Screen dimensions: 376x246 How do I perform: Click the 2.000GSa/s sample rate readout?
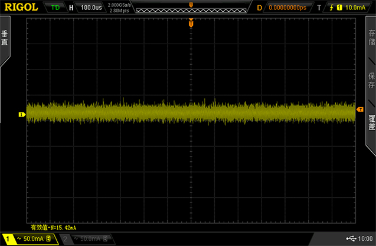[x=119, y=5]
